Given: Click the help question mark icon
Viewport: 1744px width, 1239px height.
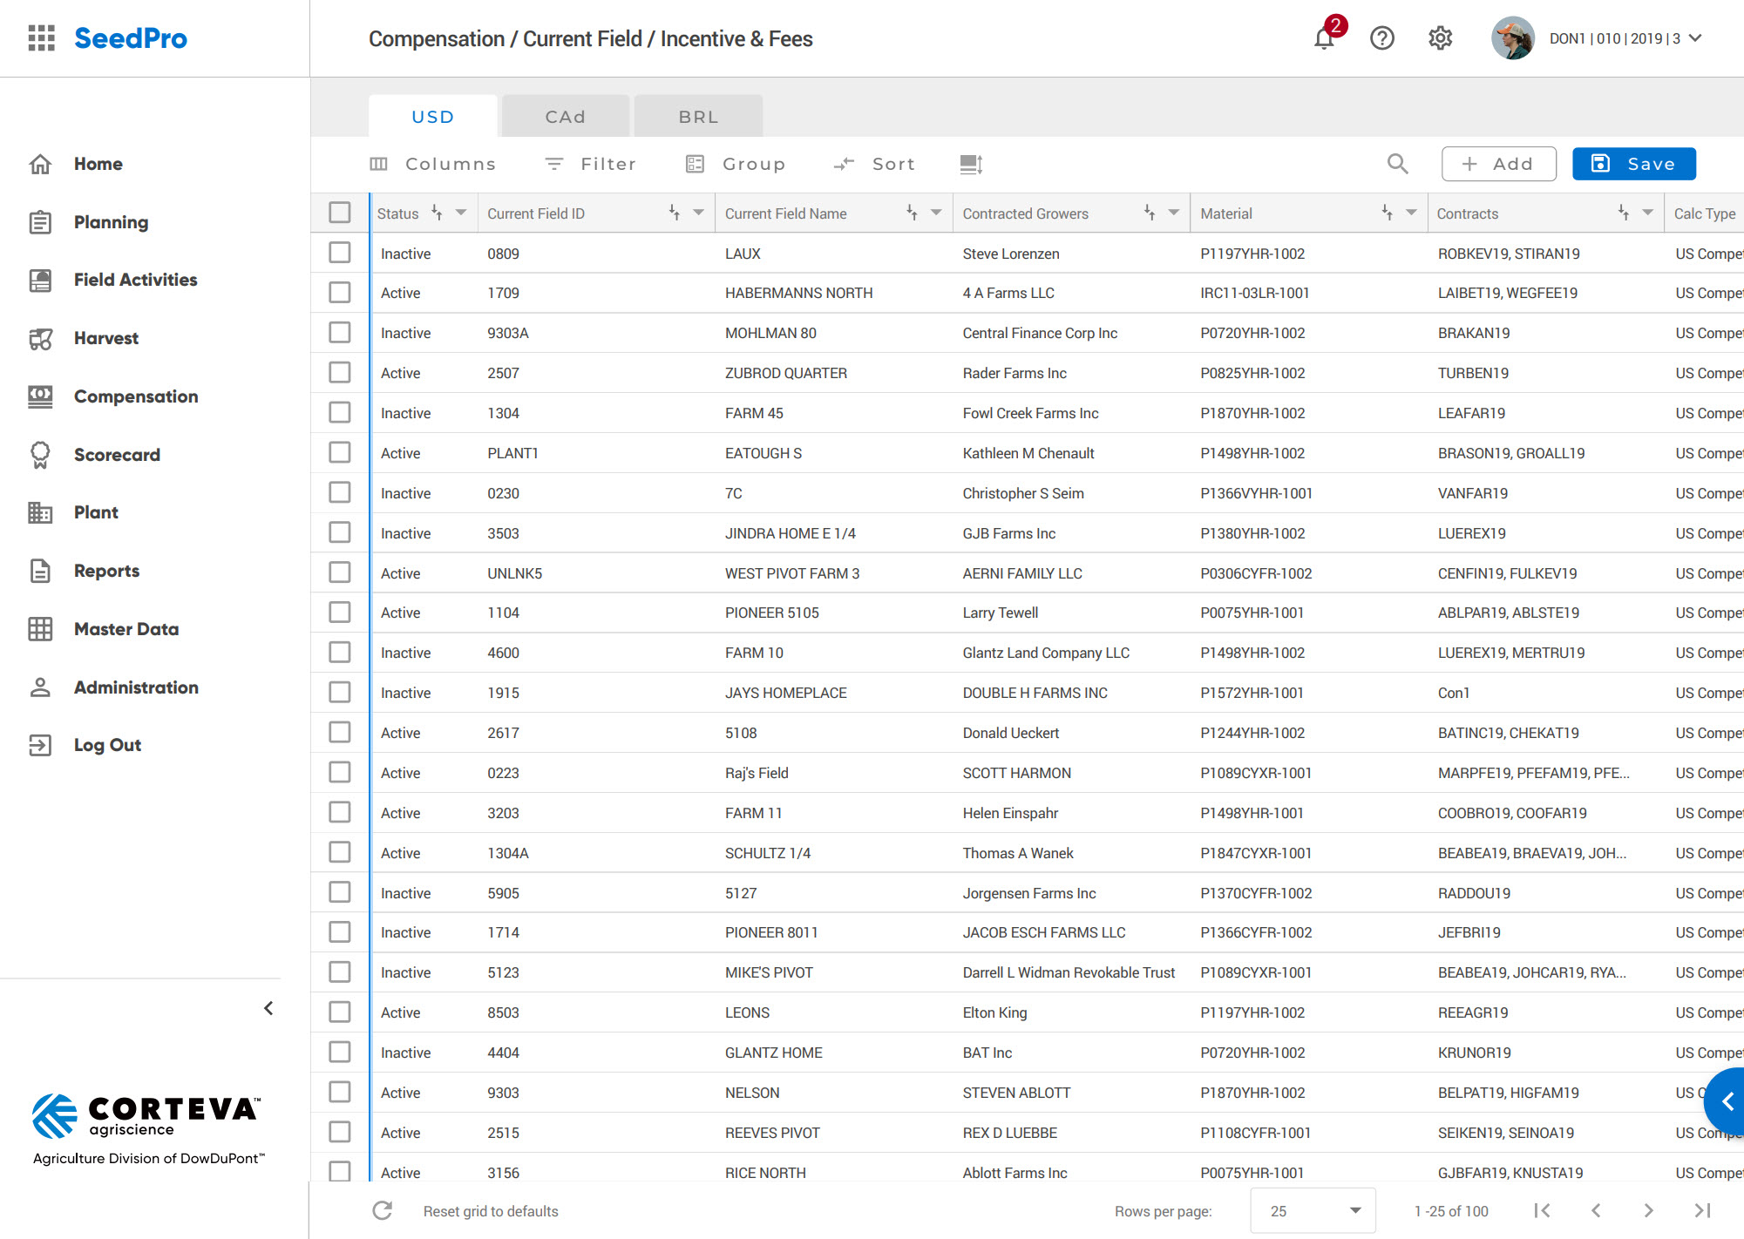Looking at the screenshot, I should tap(1381, 38).
